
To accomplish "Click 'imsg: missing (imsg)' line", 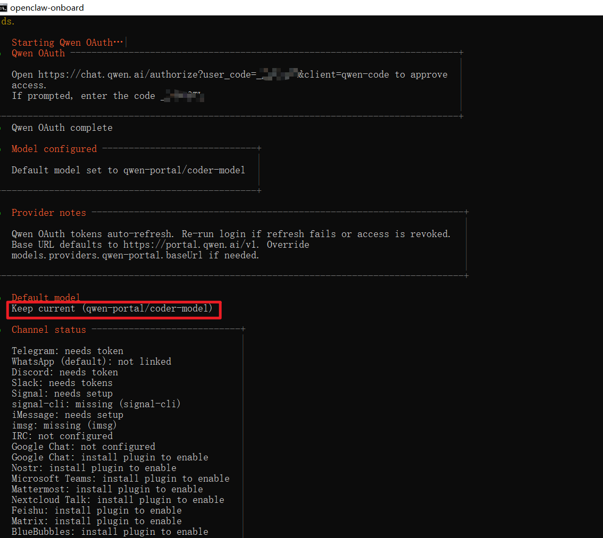I will click(64, 425).
